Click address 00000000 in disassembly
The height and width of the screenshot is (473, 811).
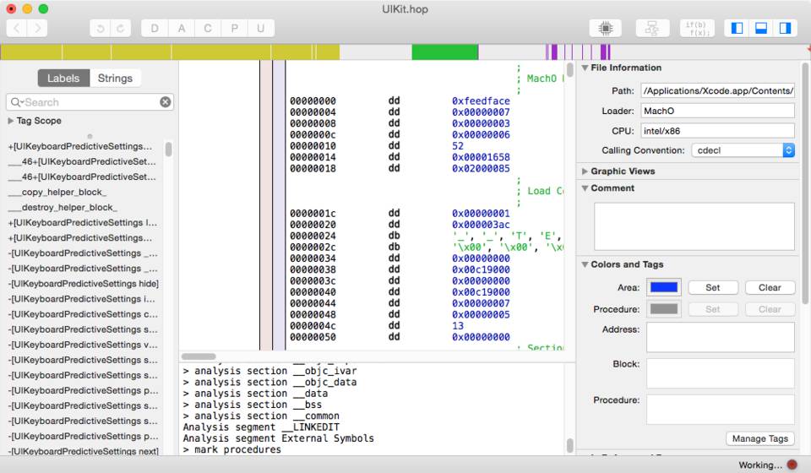coord(313,101)
